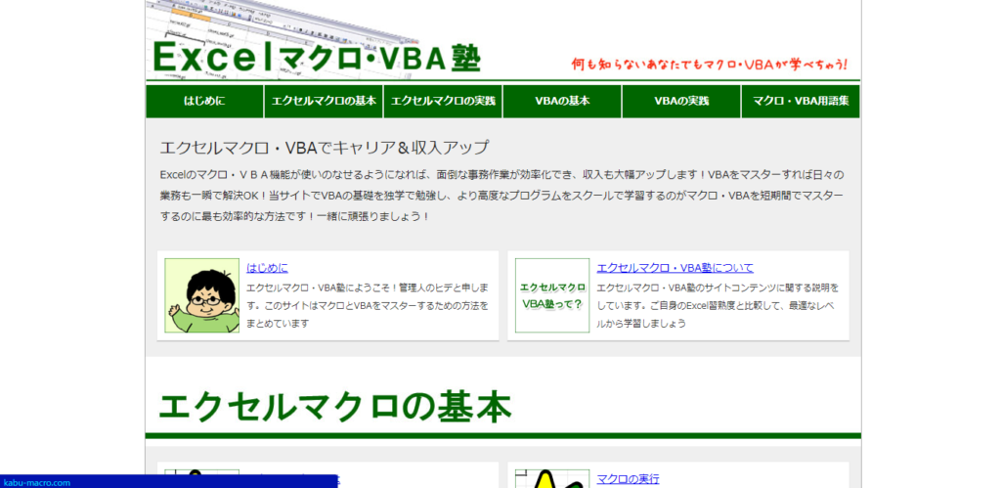Go to the VBAの実践 menu item
Viewport: 1002px width, 488px height.
pos(681,101)
